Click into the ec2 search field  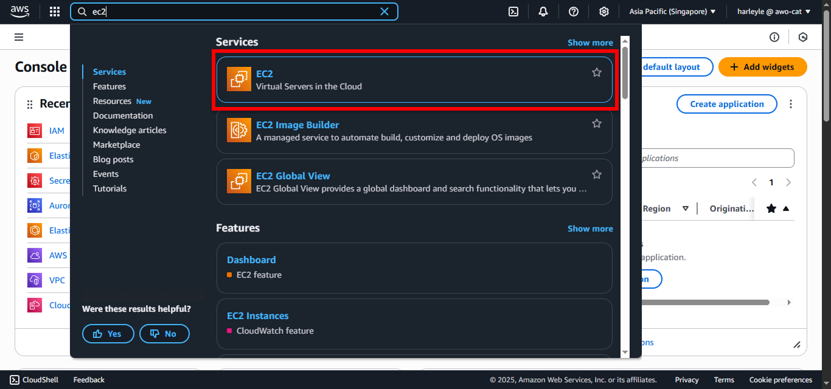tap(234, 12)
